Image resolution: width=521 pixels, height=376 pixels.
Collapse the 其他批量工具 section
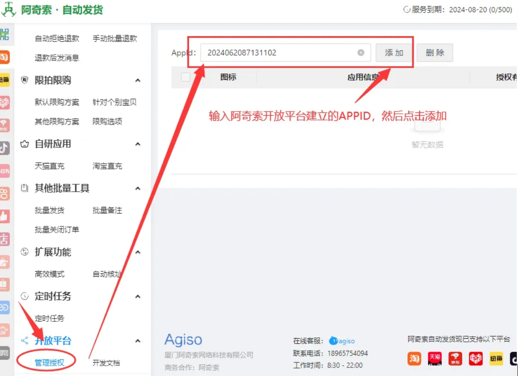(138, 188)
